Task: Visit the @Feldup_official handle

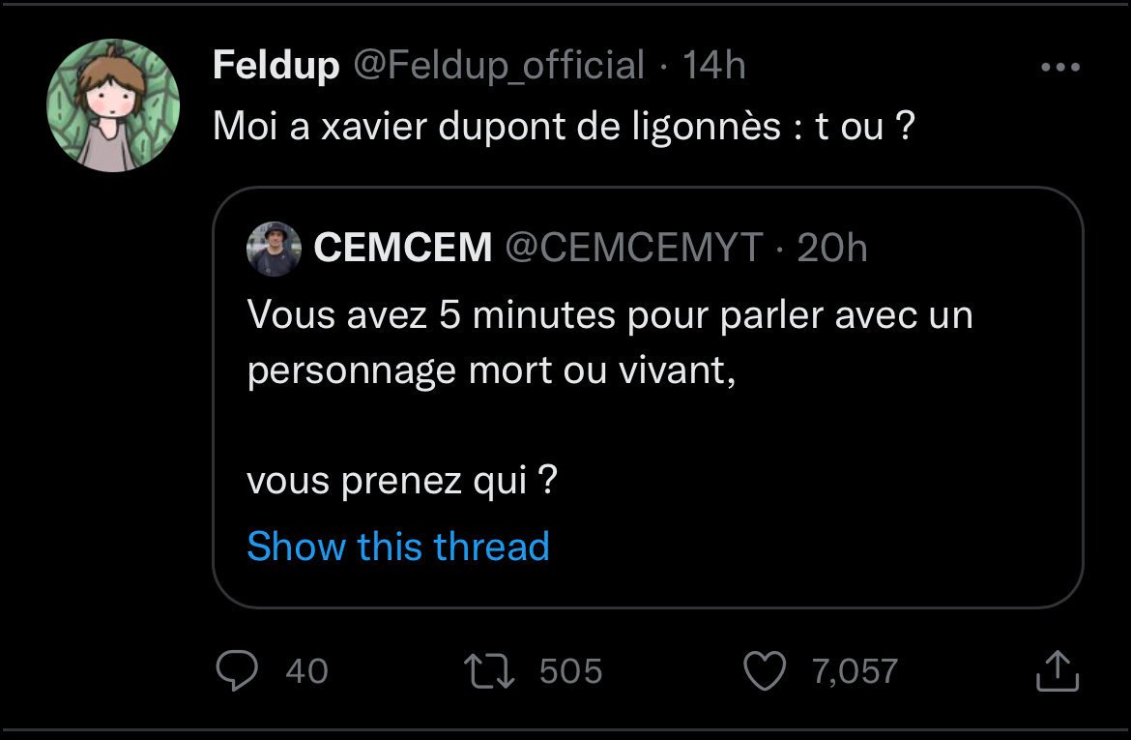Action: [497, 66]
